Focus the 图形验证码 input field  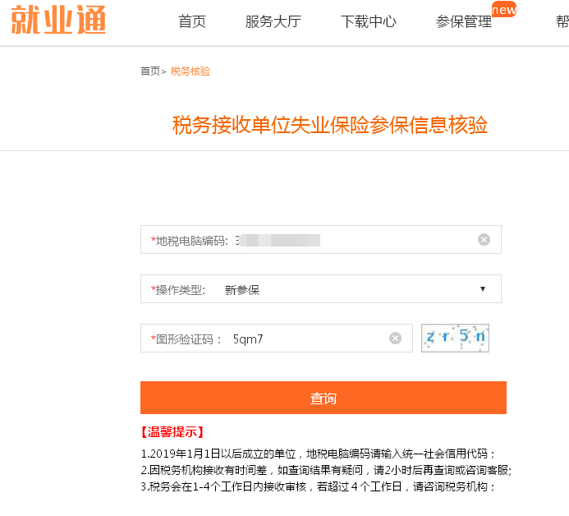(277, 338)
